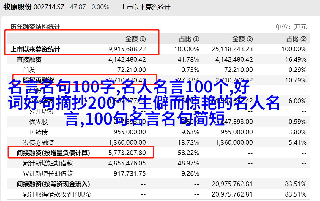320x201 pixels.
Task: Click the 金额 ① column header
Action: pyautogui.click(x=135, y=39)
